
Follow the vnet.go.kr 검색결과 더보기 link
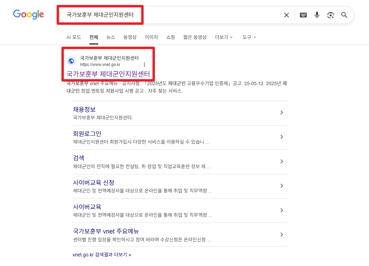click(102, 254)
